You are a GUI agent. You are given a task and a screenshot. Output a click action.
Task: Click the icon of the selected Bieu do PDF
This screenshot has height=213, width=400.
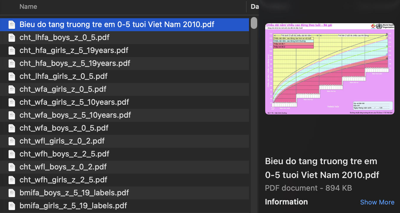coord(12,25)
